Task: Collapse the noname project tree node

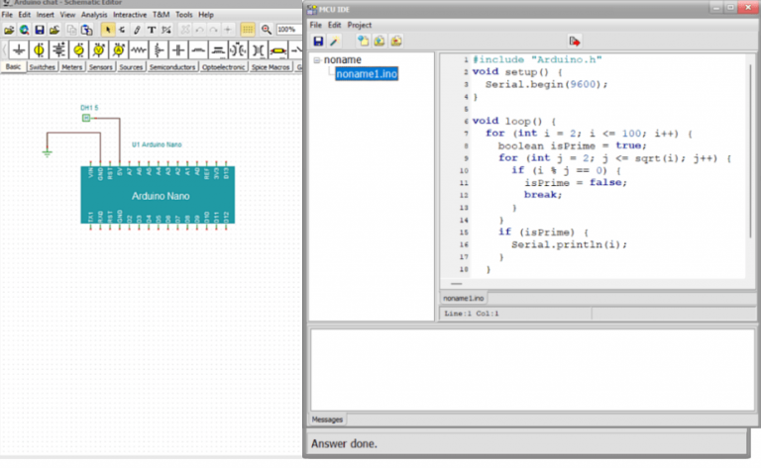Action: [317, 60]
